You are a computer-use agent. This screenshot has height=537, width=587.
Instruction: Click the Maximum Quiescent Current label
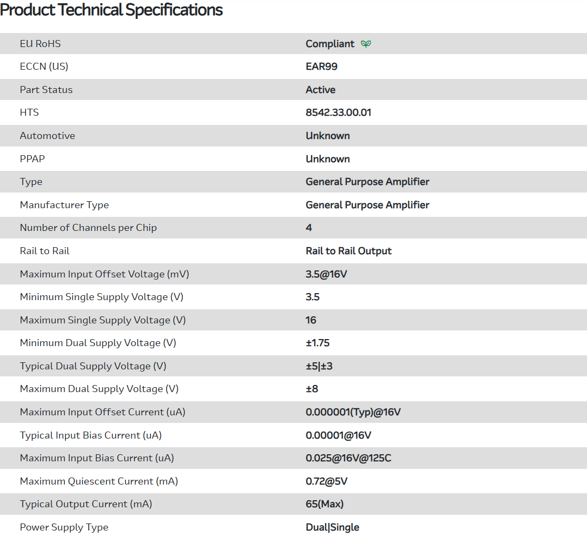[99, 481]
